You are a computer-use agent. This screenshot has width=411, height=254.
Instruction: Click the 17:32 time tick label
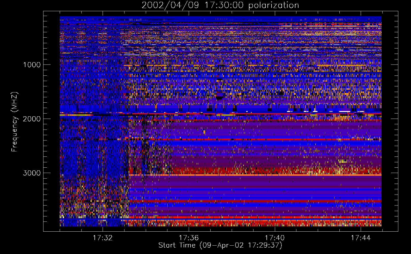point(103,238)
